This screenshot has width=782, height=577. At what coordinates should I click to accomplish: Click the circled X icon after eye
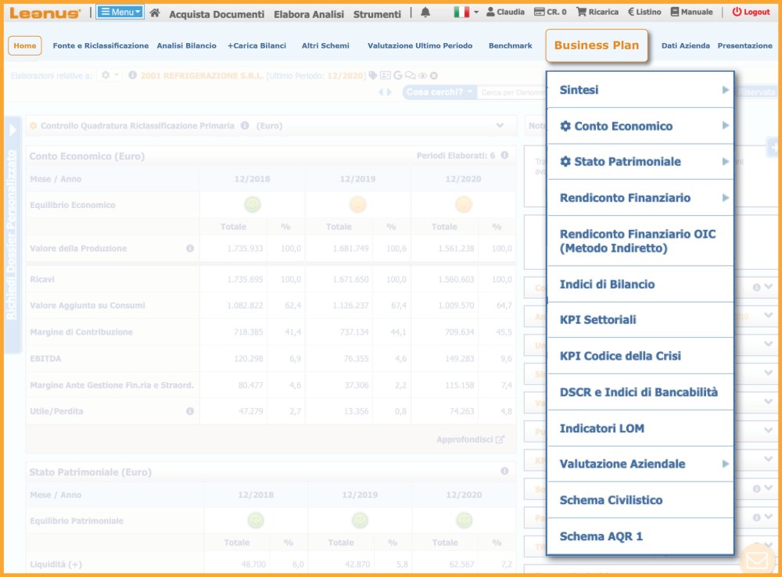click(434, 76)
